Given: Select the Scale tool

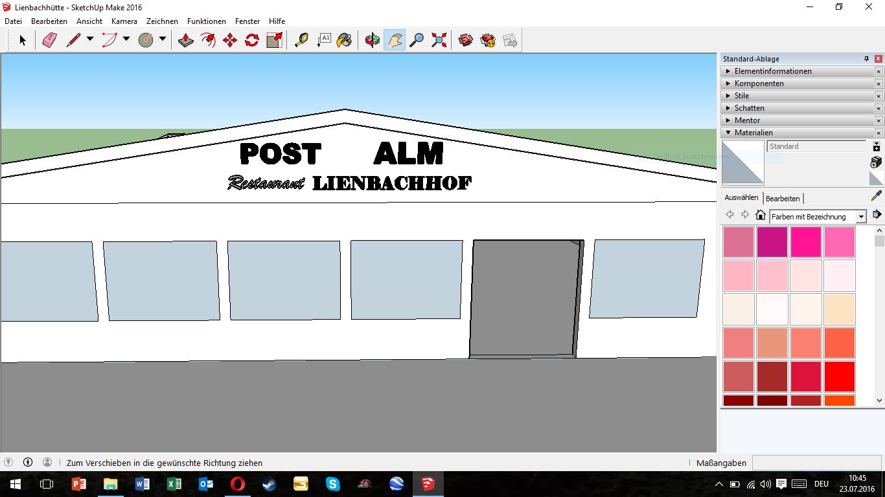Looking at the screenshot, I should coord(274,40).
